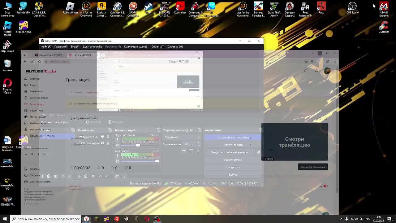Click Завершить трансляцию button in RuTube
Image resolution: width=396 pixels, height=223 pixels.
pyautogui.click(x=313, y=167)
